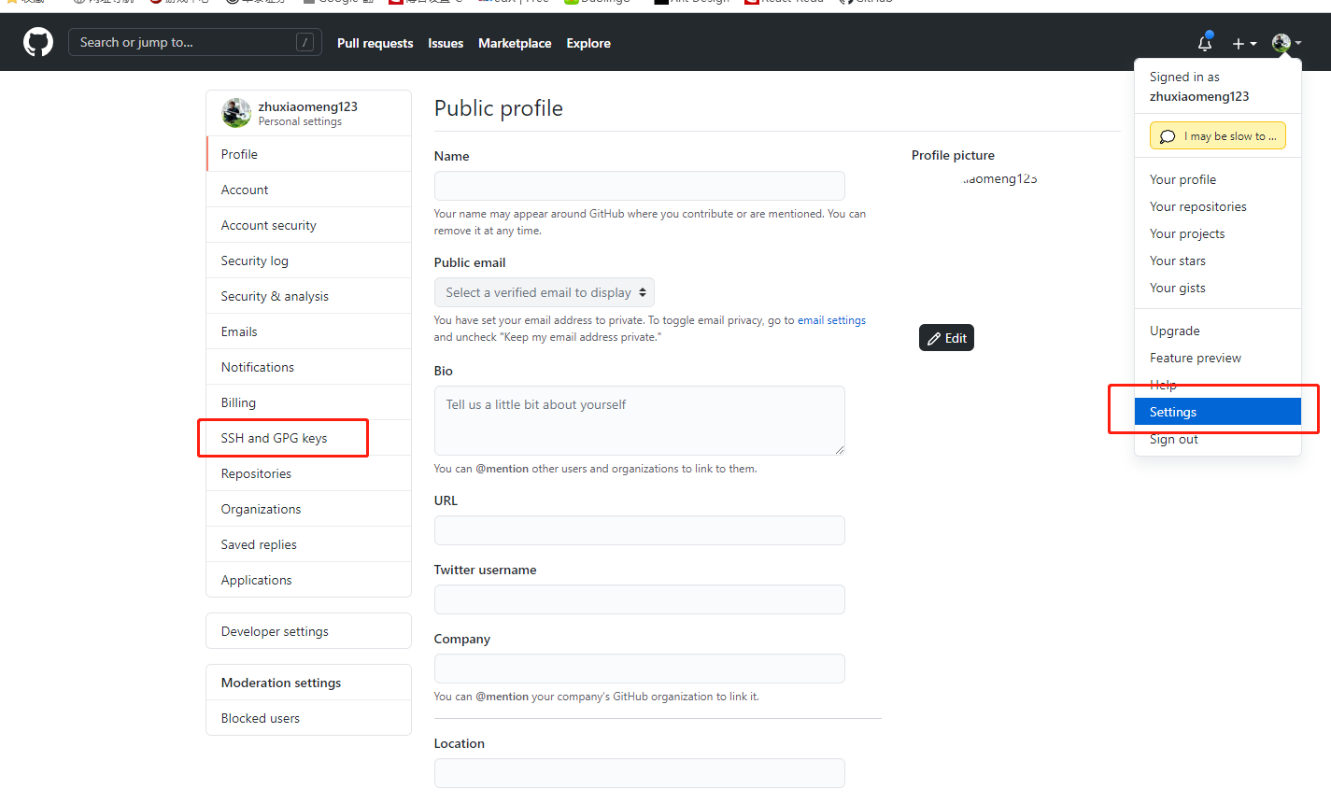Click into the Location input field
Screen dimensions: 1331x803
pyautogui.click(x=640, y=773)
